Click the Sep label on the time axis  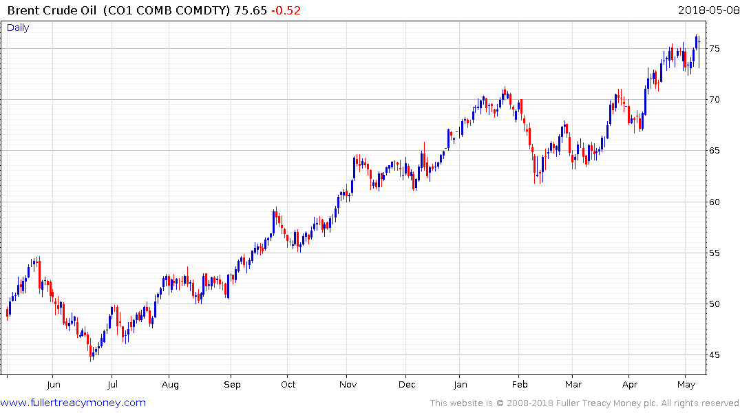232,385
